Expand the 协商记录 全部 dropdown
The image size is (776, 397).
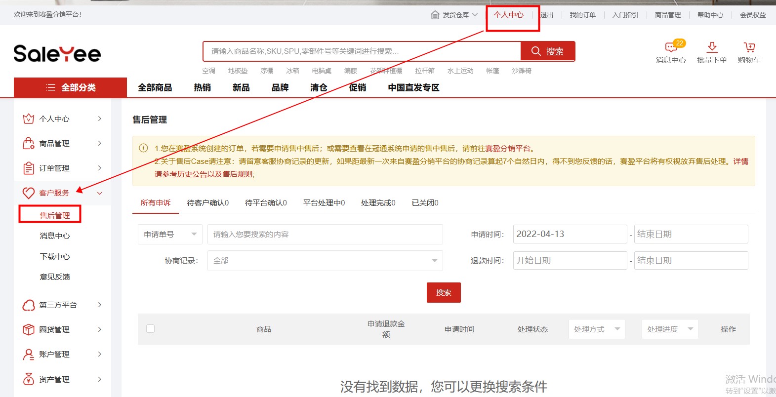[325, 261]
